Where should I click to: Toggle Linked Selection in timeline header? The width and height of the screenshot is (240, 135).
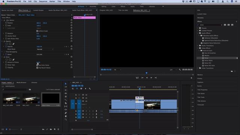tap(81, 88)
